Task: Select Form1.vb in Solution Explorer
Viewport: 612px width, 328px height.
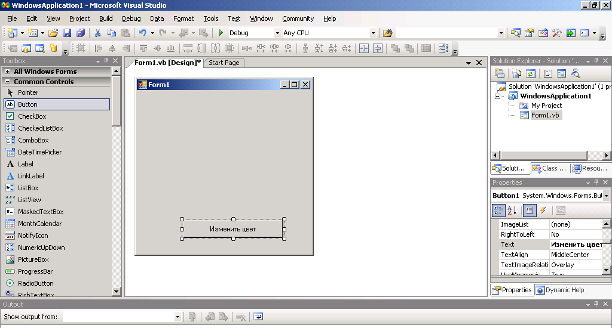Action: point(545,115)
